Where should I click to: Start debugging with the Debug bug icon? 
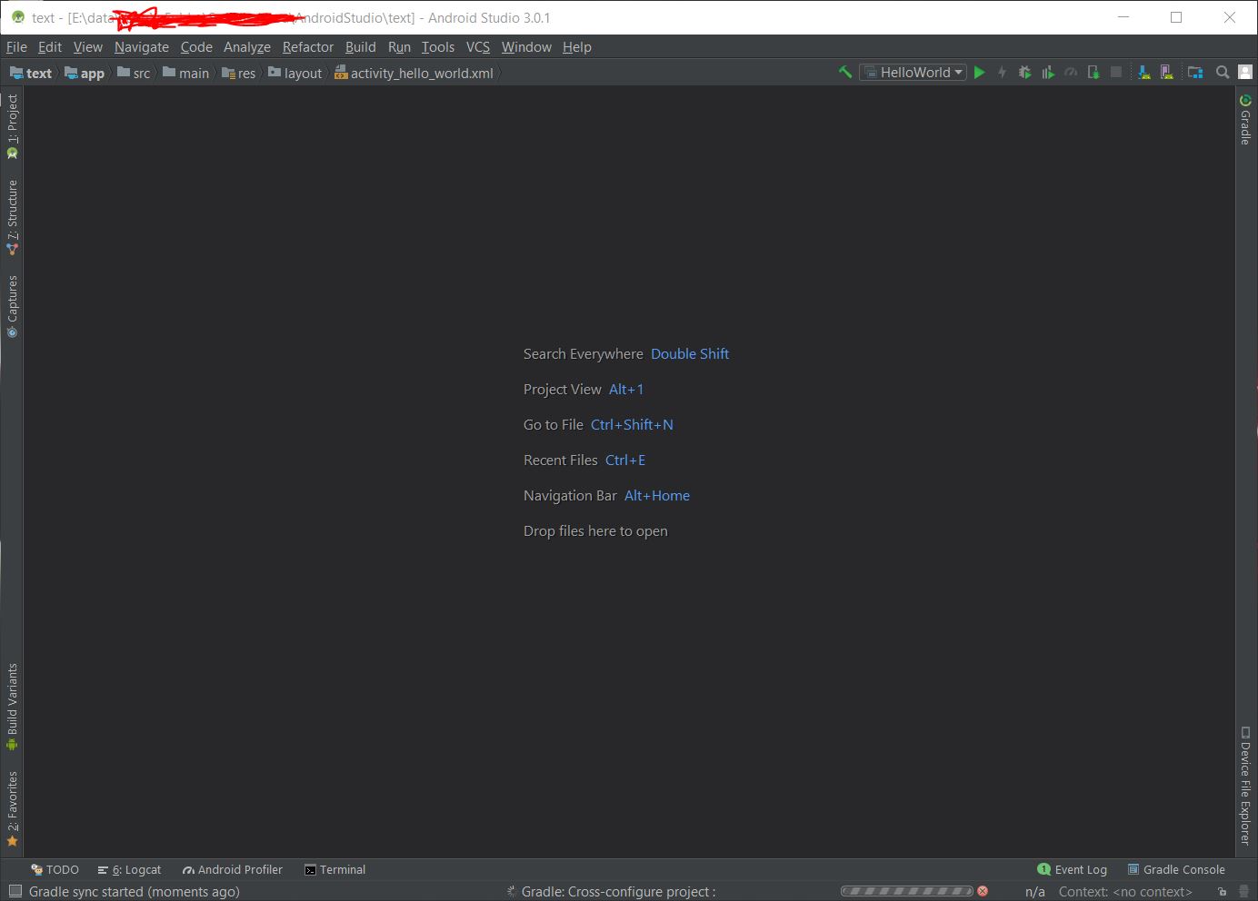tap(1024, 73)
